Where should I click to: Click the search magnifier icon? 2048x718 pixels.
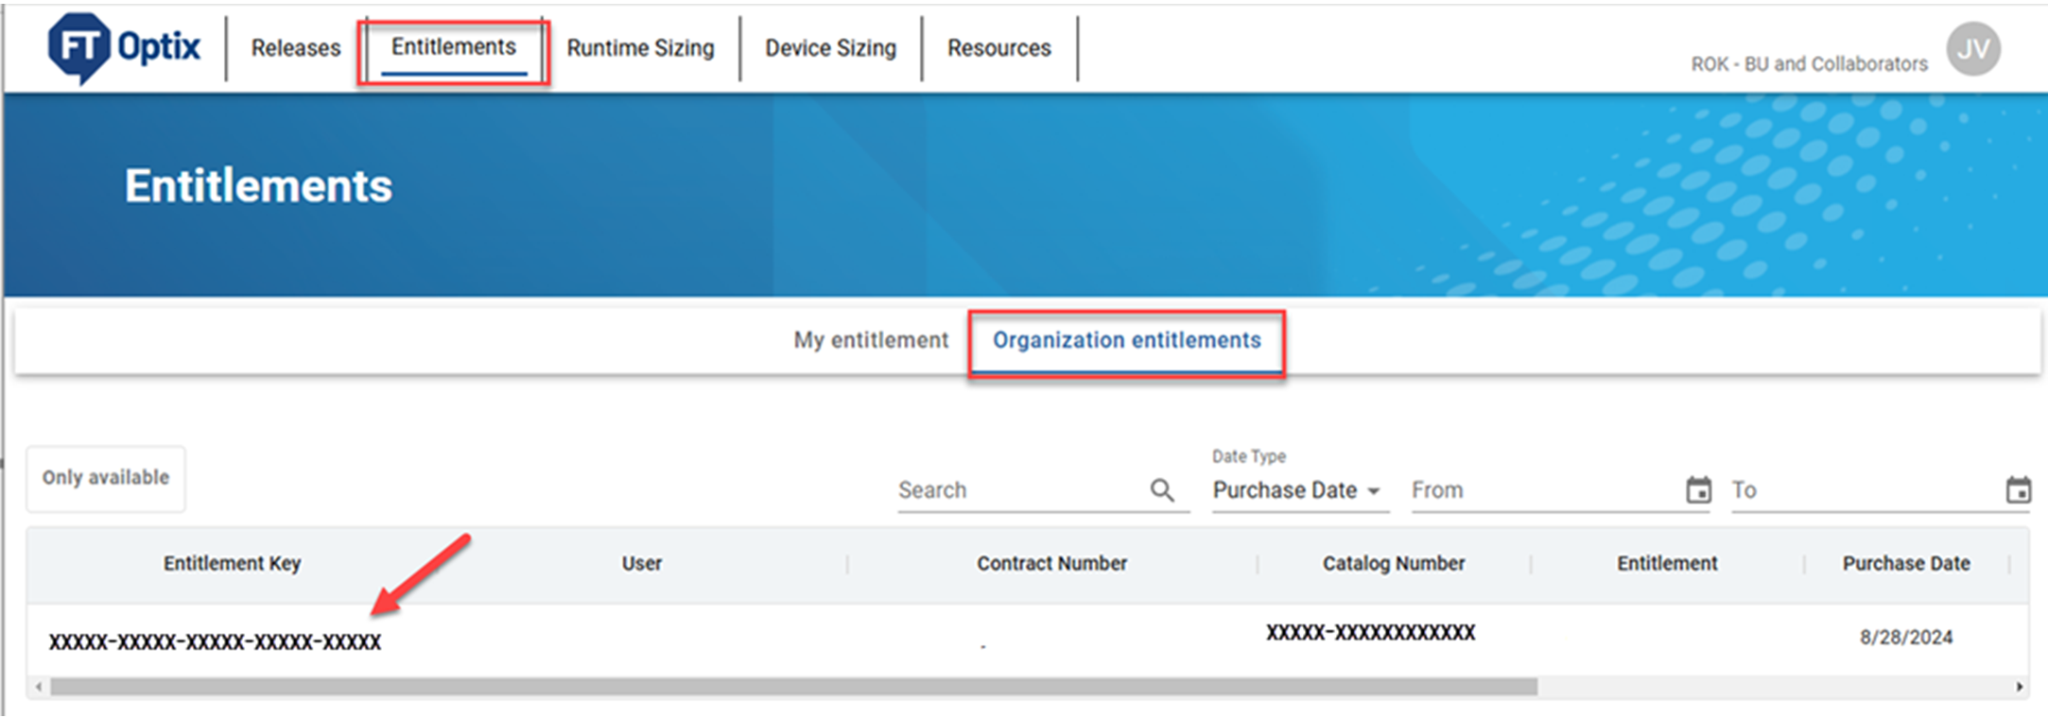point(1162,490)
